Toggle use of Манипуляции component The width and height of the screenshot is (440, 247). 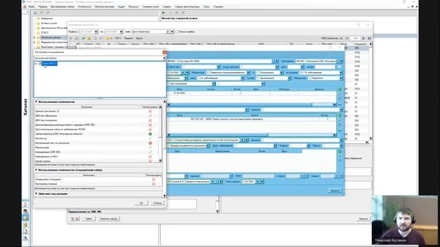point(150,148)
